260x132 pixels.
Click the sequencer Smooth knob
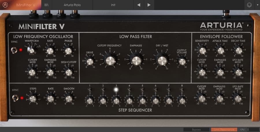tap(69, 99)
